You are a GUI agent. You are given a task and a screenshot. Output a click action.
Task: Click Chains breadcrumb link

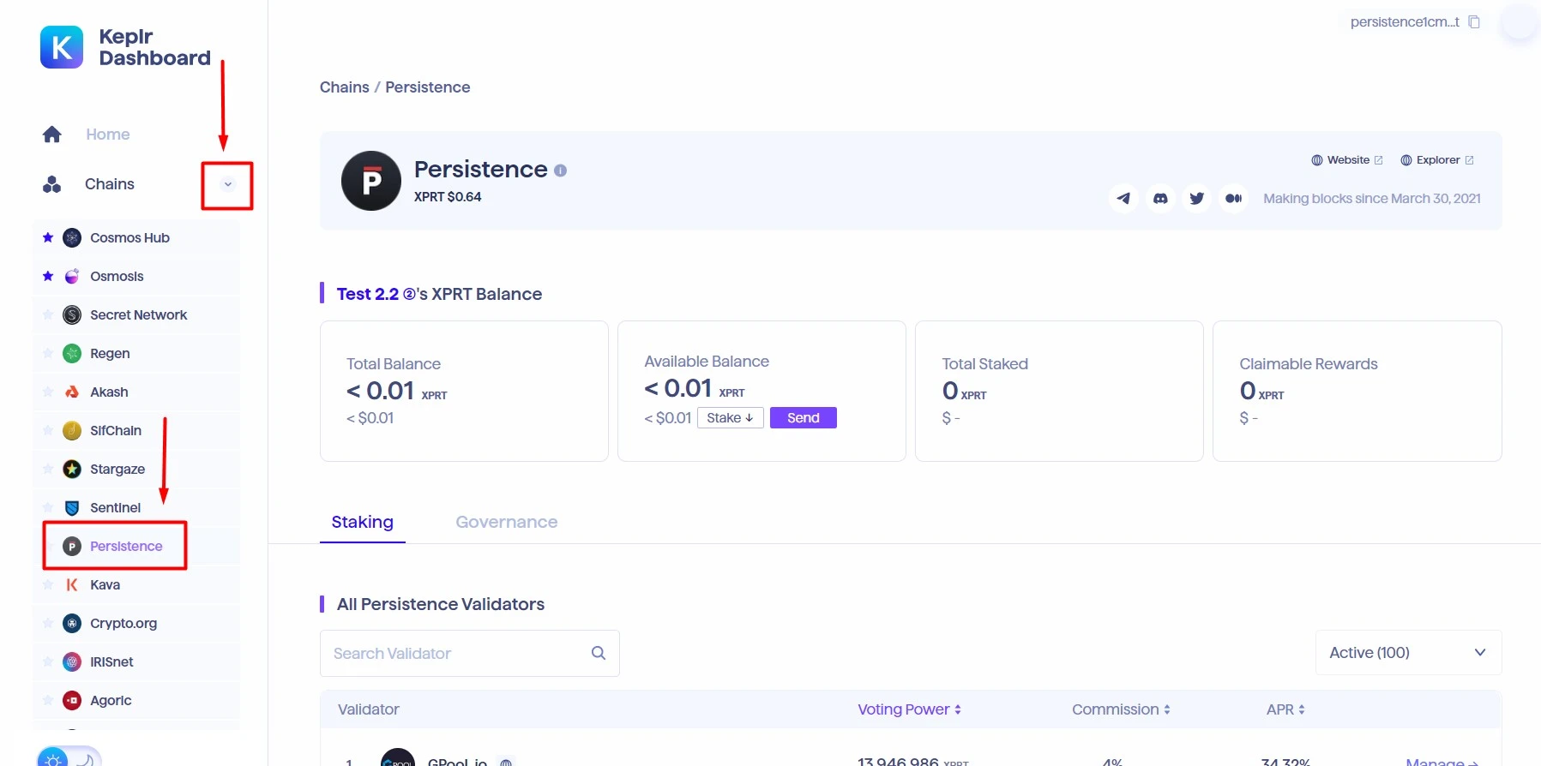tap(345, 87)
